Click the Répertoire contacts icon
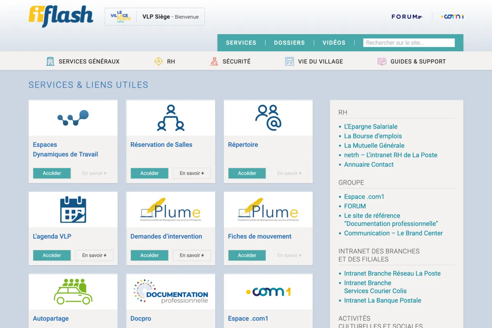This screenshot has width=492, height=328. (268, 118)
